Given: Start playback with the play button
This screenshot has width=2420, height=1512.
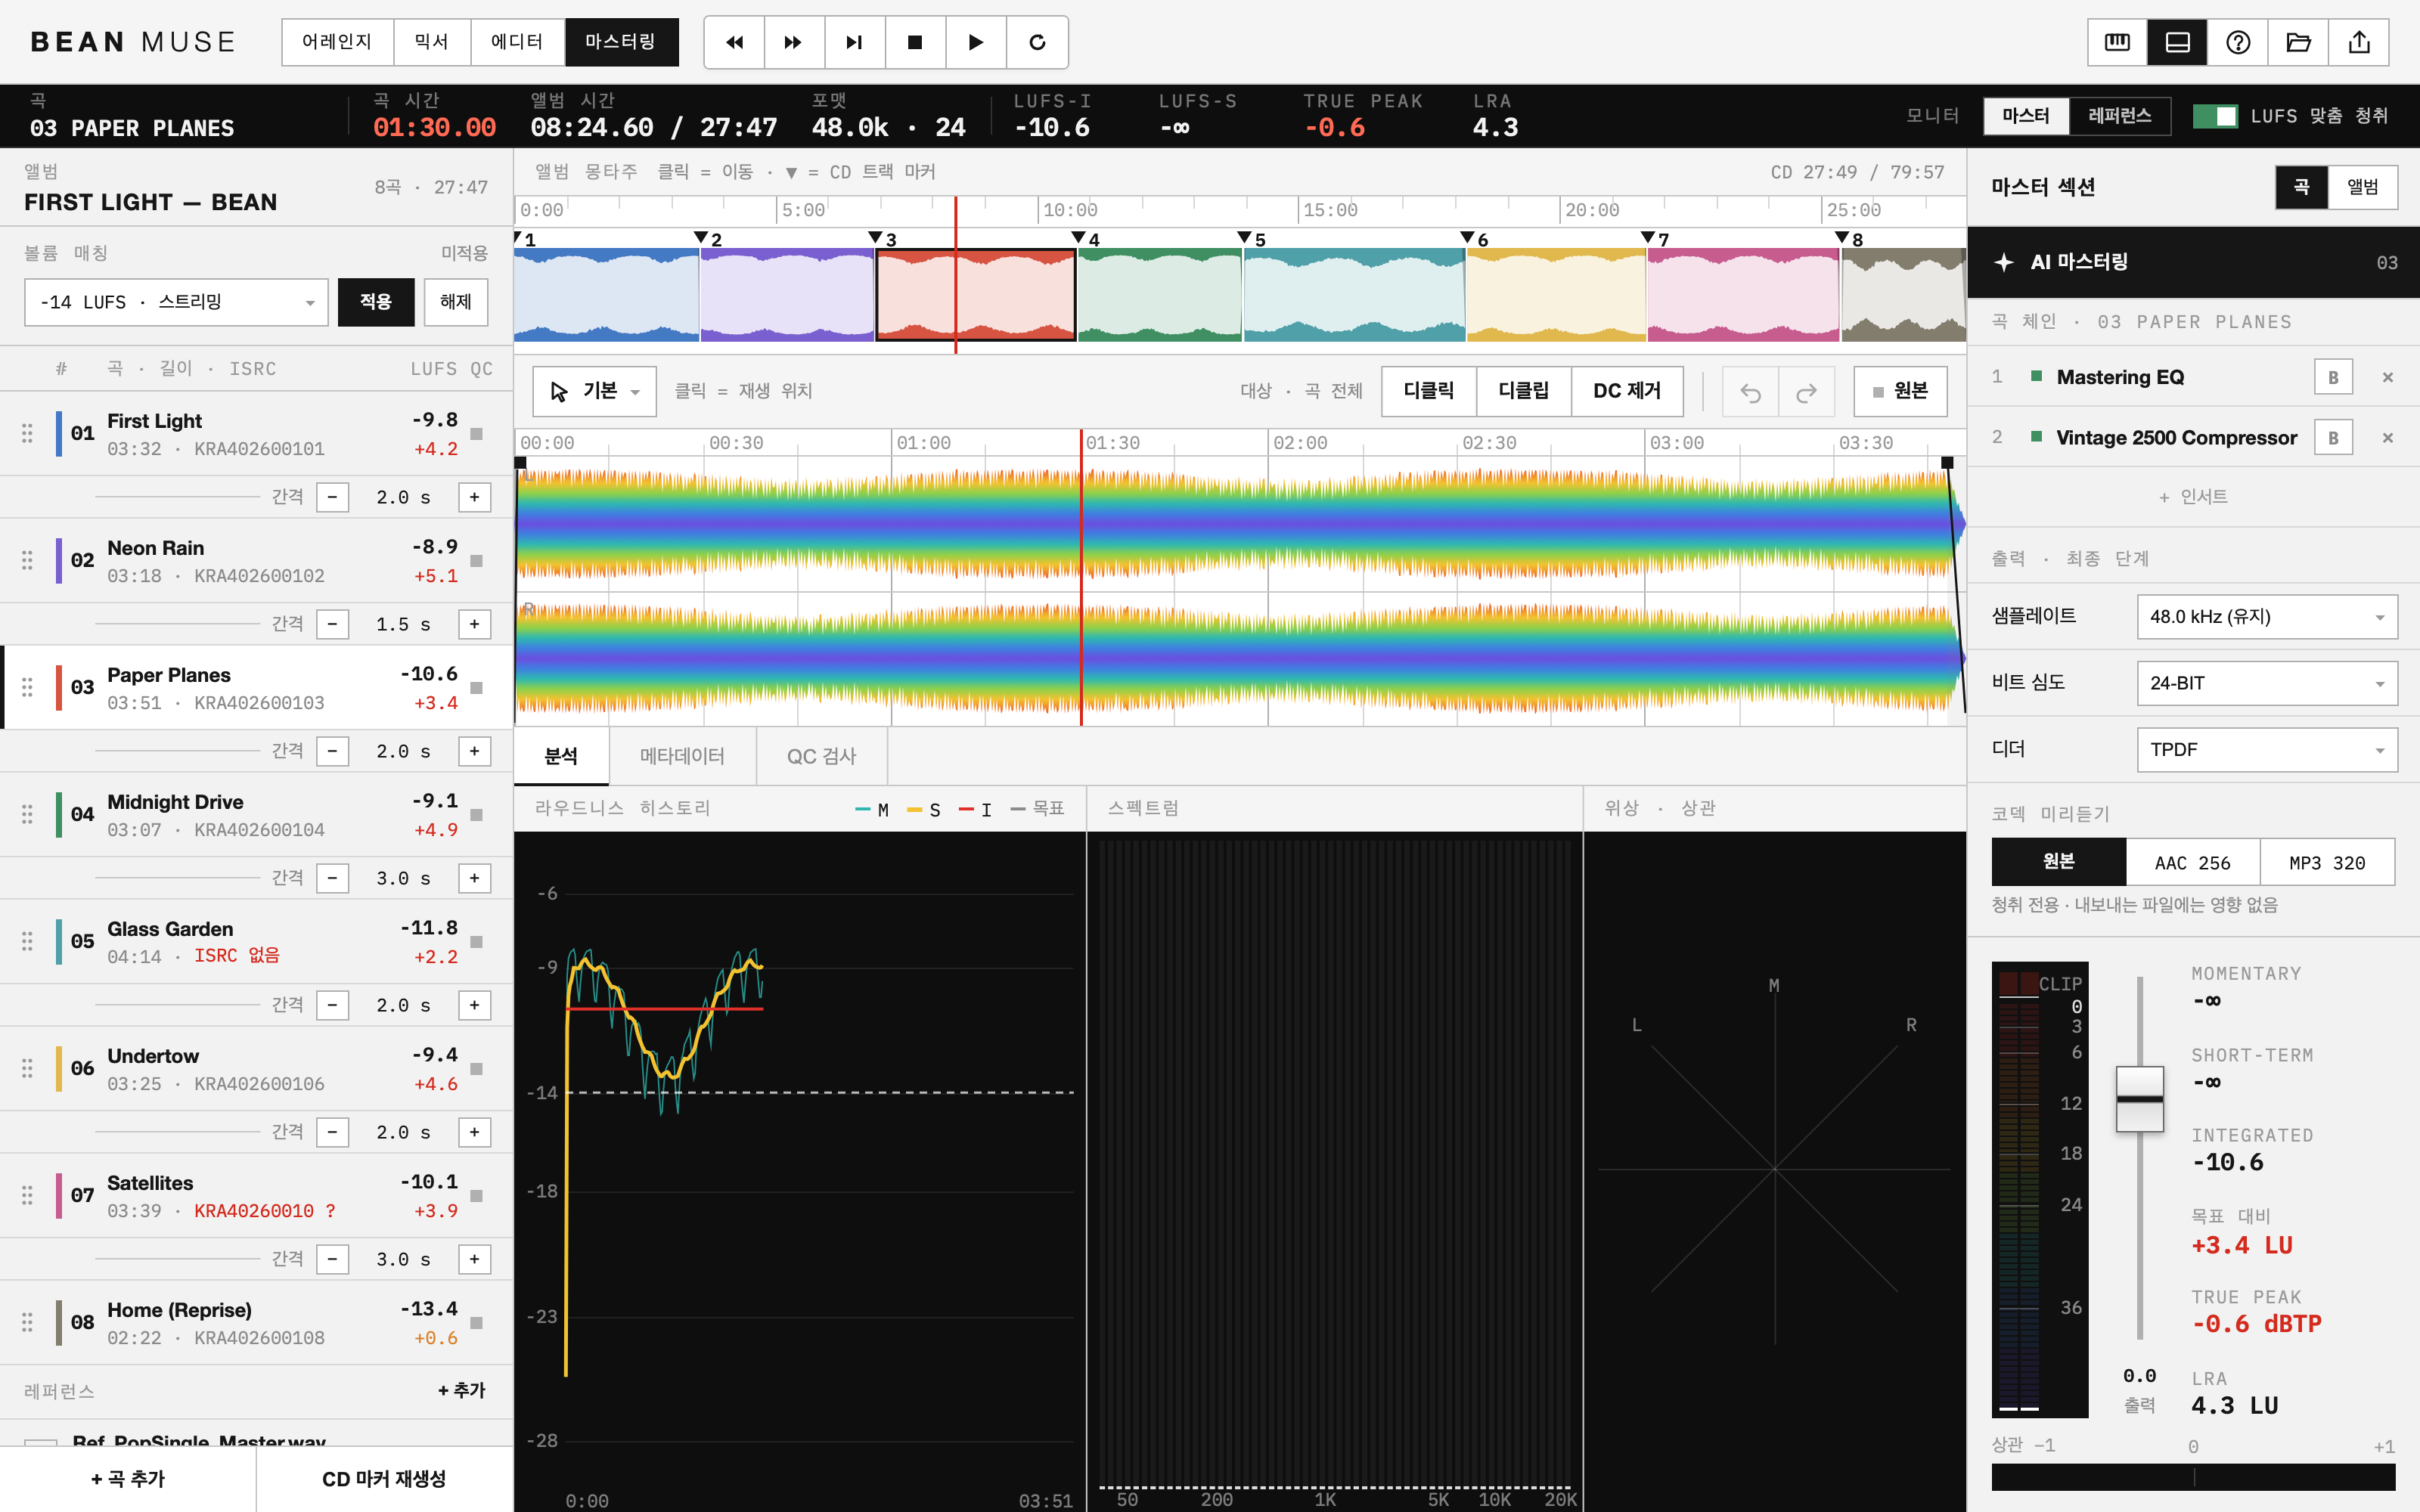Looking at the screenshot, I should [x=976, y=42].
